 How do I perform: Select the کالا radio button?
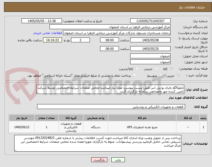171,69
